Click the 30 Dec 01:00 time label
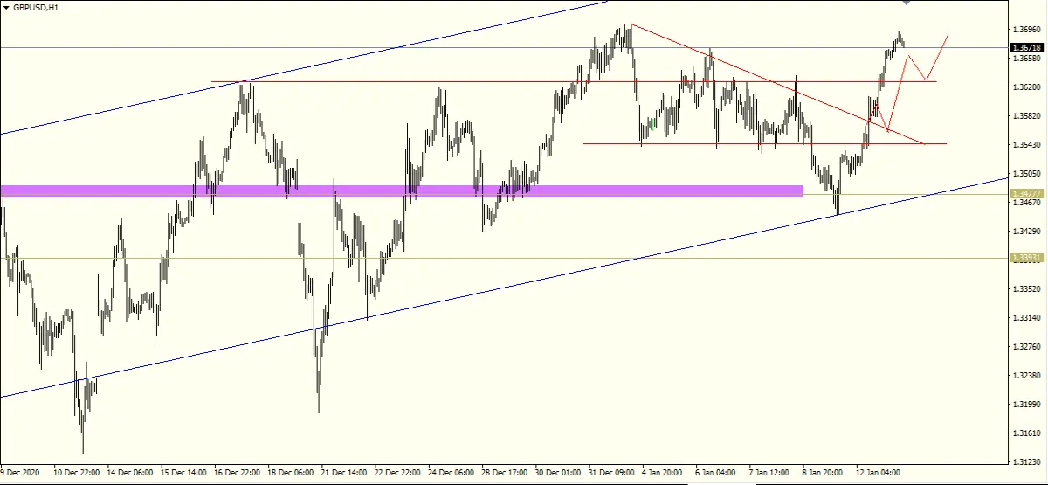 click(x=559, y=473)
